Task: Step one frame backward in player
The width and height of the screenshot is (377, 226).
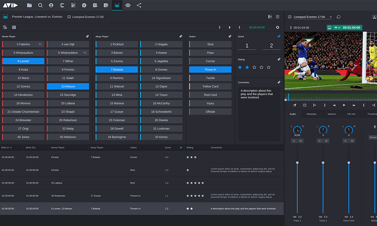Action: (334, 105)
